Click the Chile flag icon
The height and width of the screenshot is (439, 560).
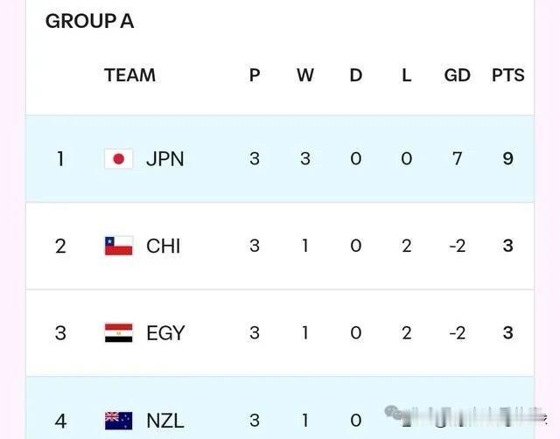pos(118,246)
